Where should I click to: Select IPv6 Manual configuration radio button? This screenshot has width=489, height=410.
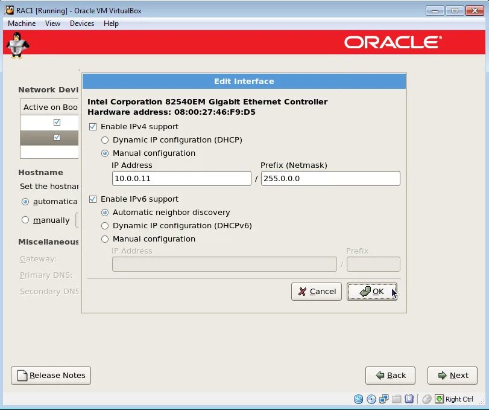pos(105,239)
